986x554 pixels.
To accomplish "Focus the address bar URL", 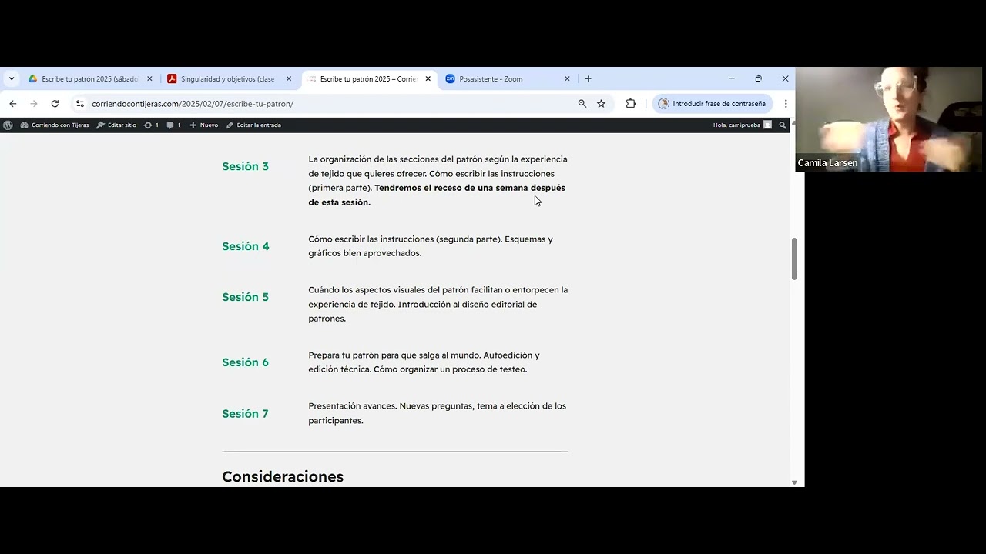I will coord(193,103).
